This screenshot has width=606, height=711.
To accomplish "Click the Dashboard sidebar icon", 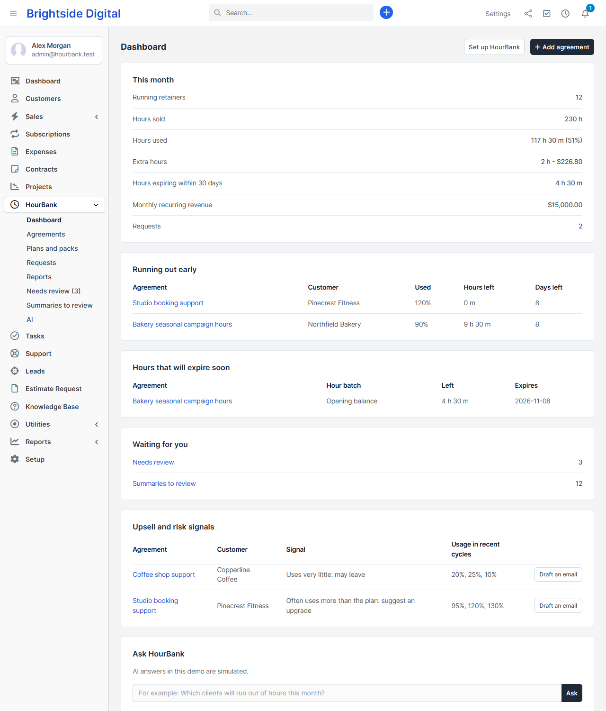I will click(15, 81).
